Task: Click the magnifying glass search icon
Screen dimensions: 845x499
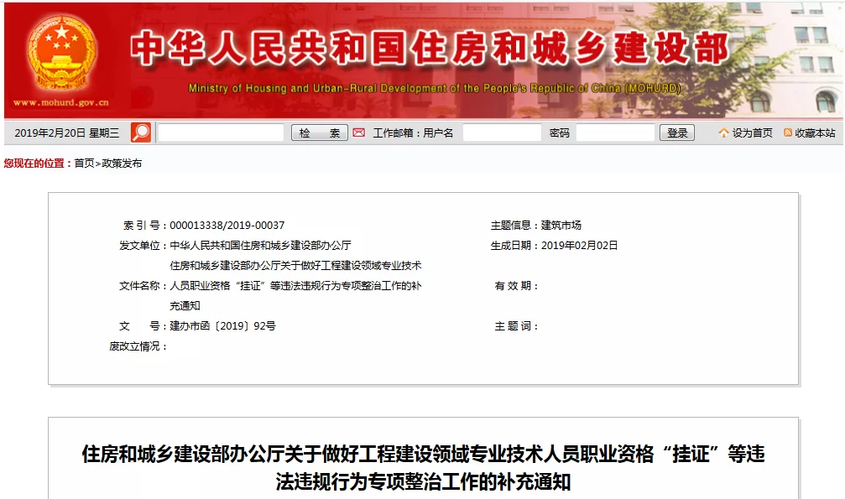Action: (x=141, y=132)
